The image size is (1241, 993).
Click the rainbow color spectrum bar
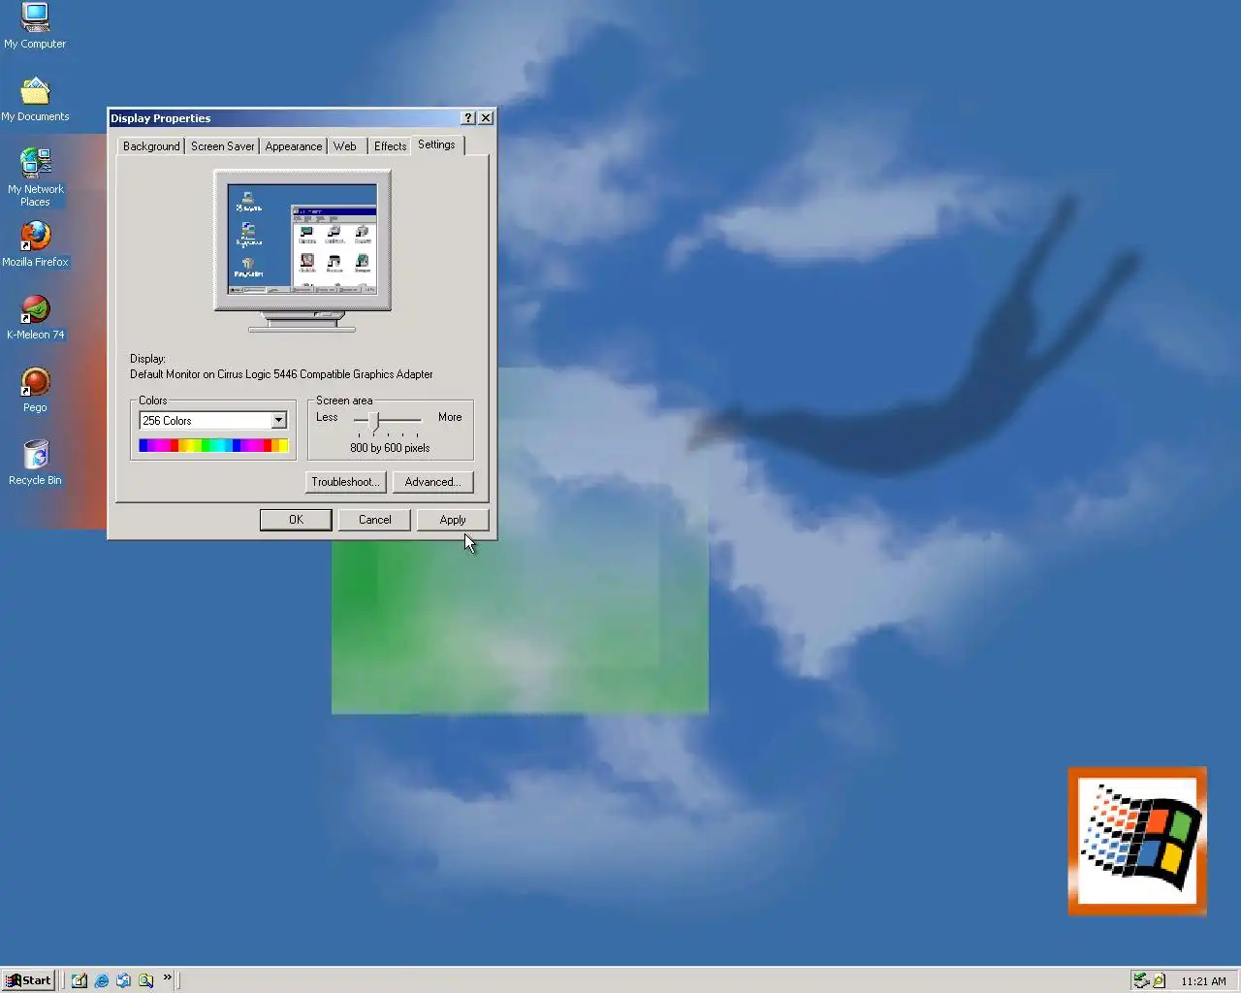pos(213,445)
